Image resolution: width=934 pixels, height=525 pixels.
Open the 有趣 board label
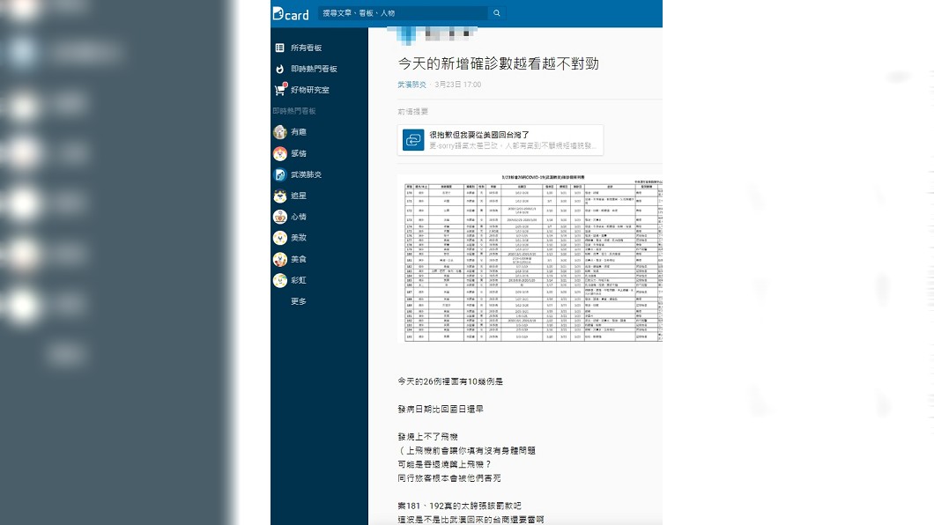299,132
